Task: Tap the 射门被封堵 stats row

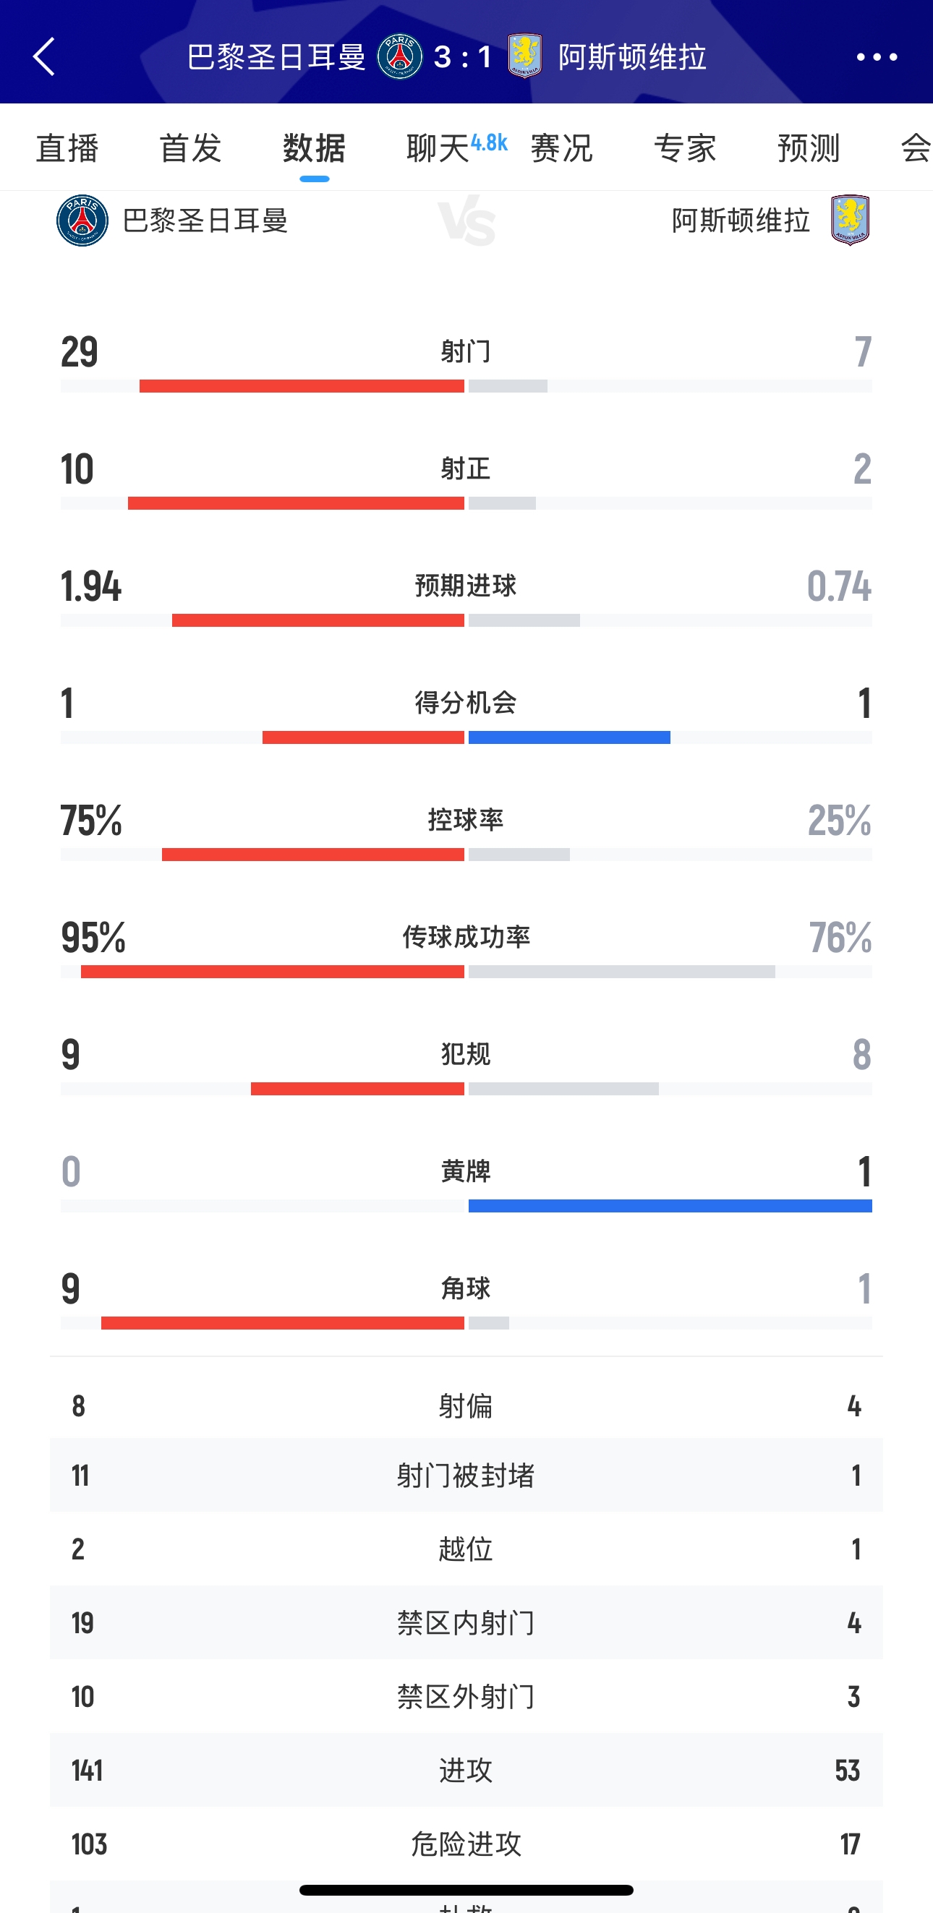Action: [466, 1475]
